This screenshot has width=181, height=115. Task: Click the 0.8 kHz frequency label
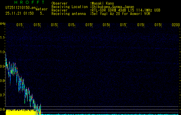tap(3, 80)
